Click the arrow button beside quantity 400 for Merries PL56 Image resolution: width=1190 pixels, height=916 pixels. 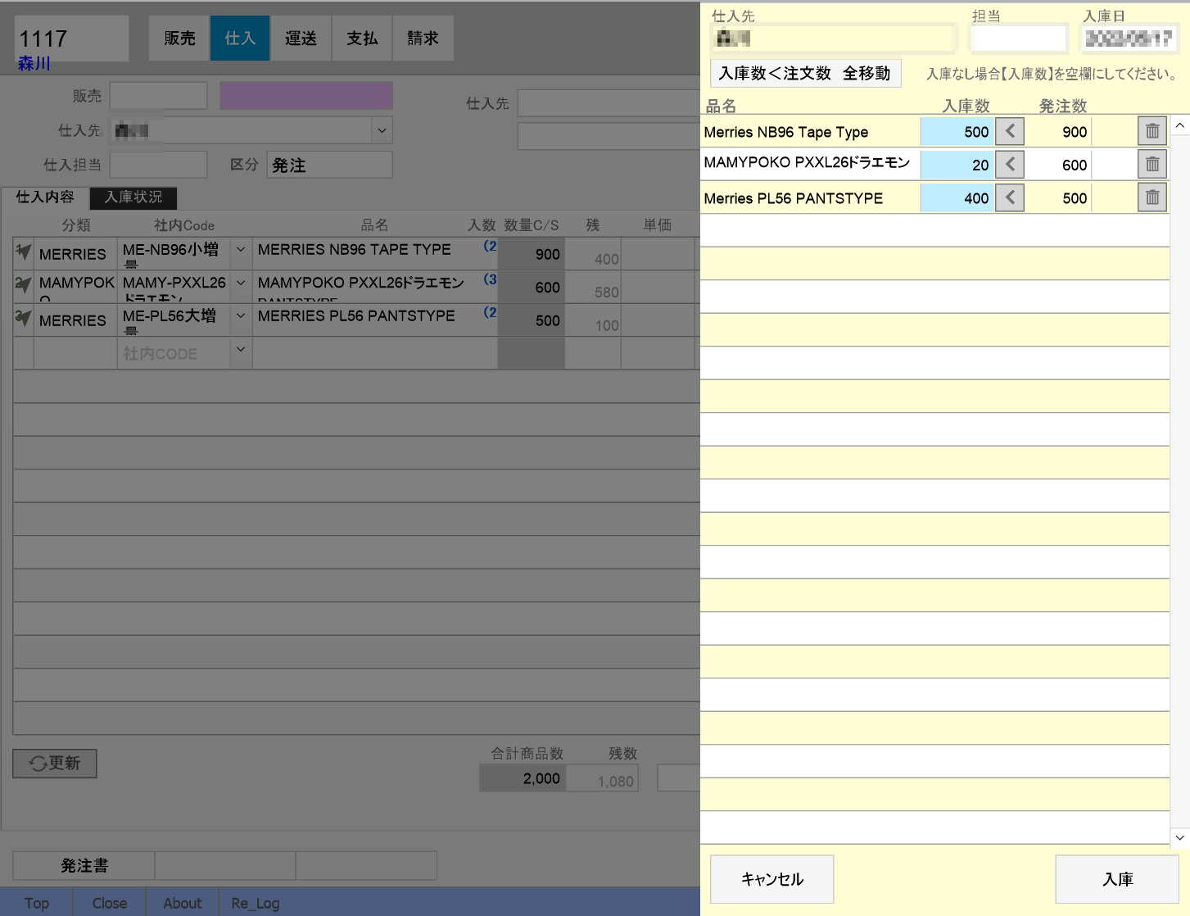point(1010,197)
